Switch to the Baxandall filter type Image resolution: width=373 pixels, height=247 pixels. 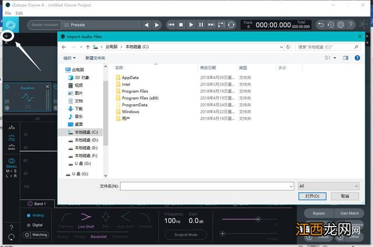(x=98, y=237)
